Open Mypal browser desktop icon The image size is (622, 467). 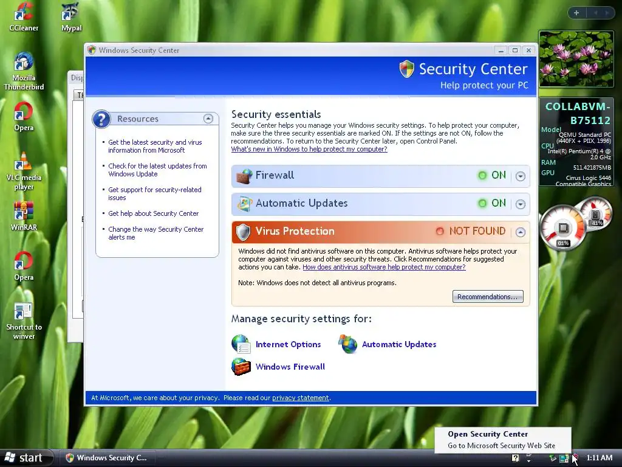coord(72,16)
